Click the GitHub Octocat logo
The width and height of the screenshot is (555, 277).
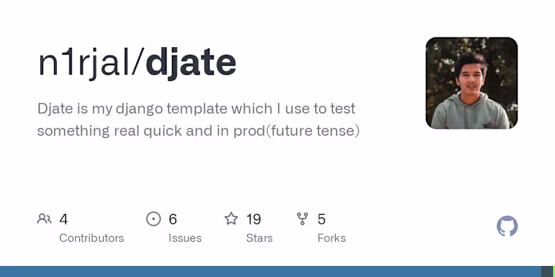pos(507,226)
